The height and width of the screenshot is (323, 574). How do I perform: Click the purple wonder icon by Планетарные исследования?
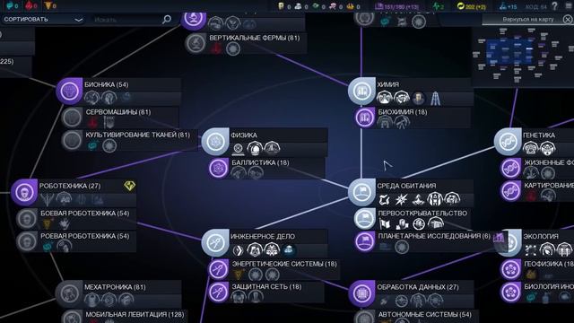[x=499, y=238]
